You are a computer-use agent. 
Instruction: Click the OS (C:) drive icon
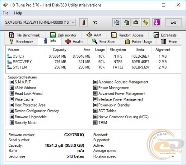point(9,56)
